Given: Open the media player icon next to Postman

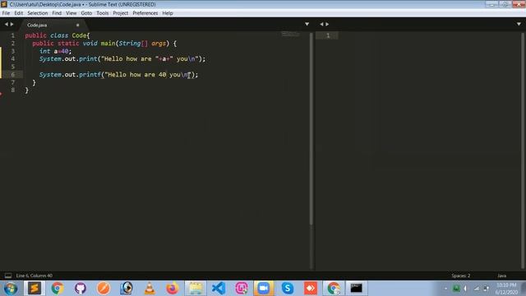Looking at the screenshot, I should [x=127, y=289].
